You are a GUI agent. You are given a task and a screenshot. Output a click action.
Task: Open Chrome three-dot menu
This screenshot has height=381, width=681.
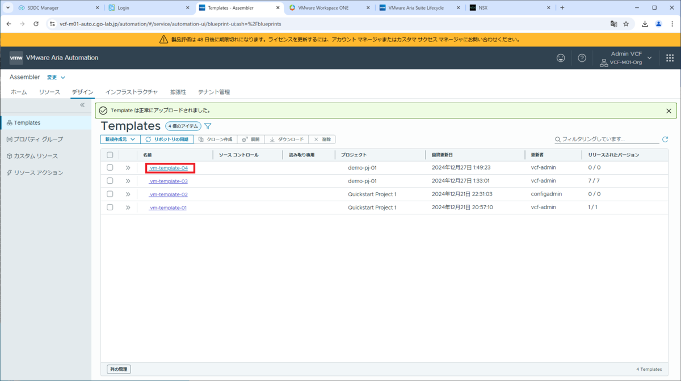click(671, 24)
